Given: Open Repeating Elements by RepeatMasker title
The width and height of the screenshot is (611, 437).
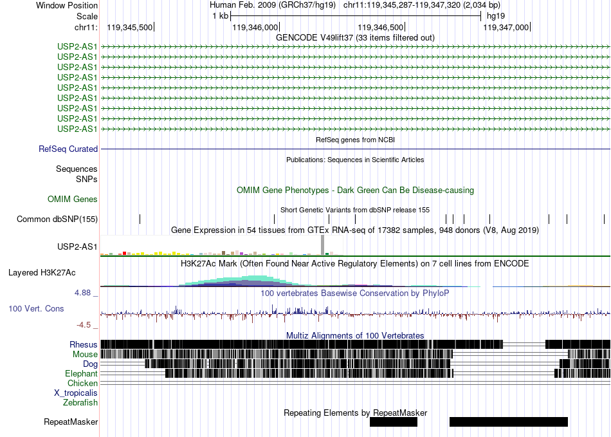Looking at the screenshot, I should [x=355, y=413].
